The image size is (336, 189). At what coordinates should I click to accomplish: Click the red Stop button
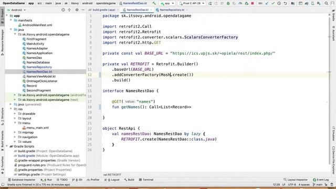point(253,4)
